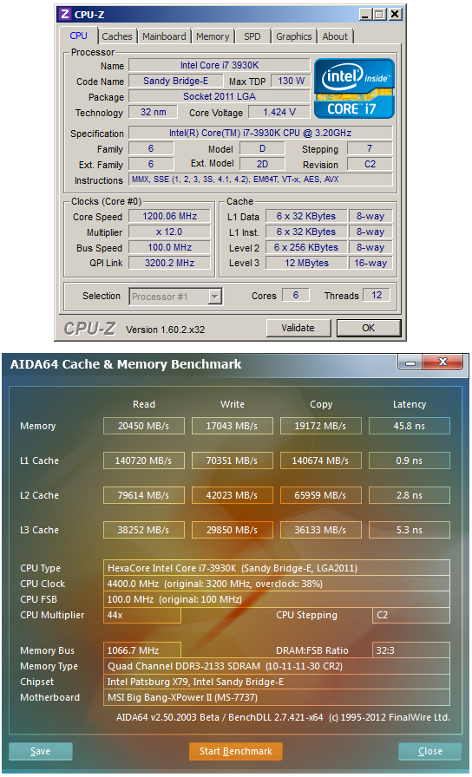Select the CPU tab in CPU-Z

point(78,36)
